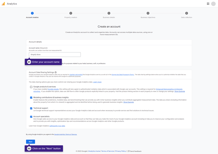Image resolution: width=218 pixels, height=154 pixels.
Task: Click step 2 Property creation circle
Action: coord(71,13)
